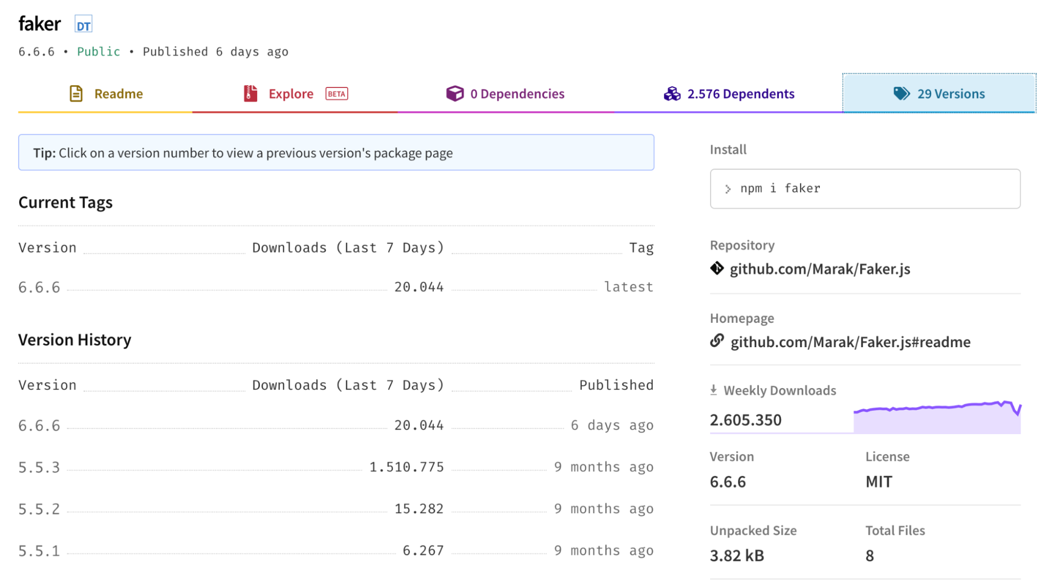
Task: Click the 3.82 kB unpacked size value
Action: coord(737,556)
